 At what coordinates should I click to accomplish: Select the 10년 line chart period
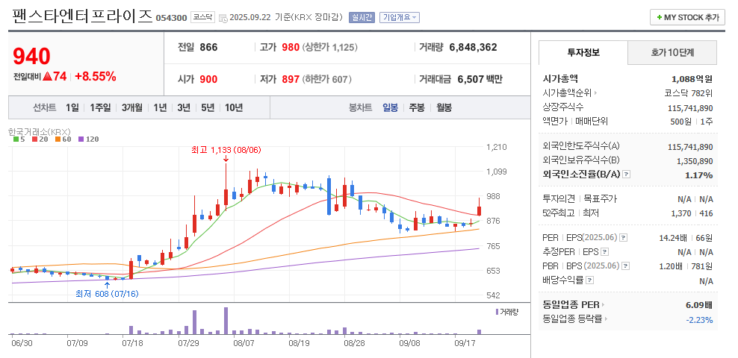[x=234, y=107]
